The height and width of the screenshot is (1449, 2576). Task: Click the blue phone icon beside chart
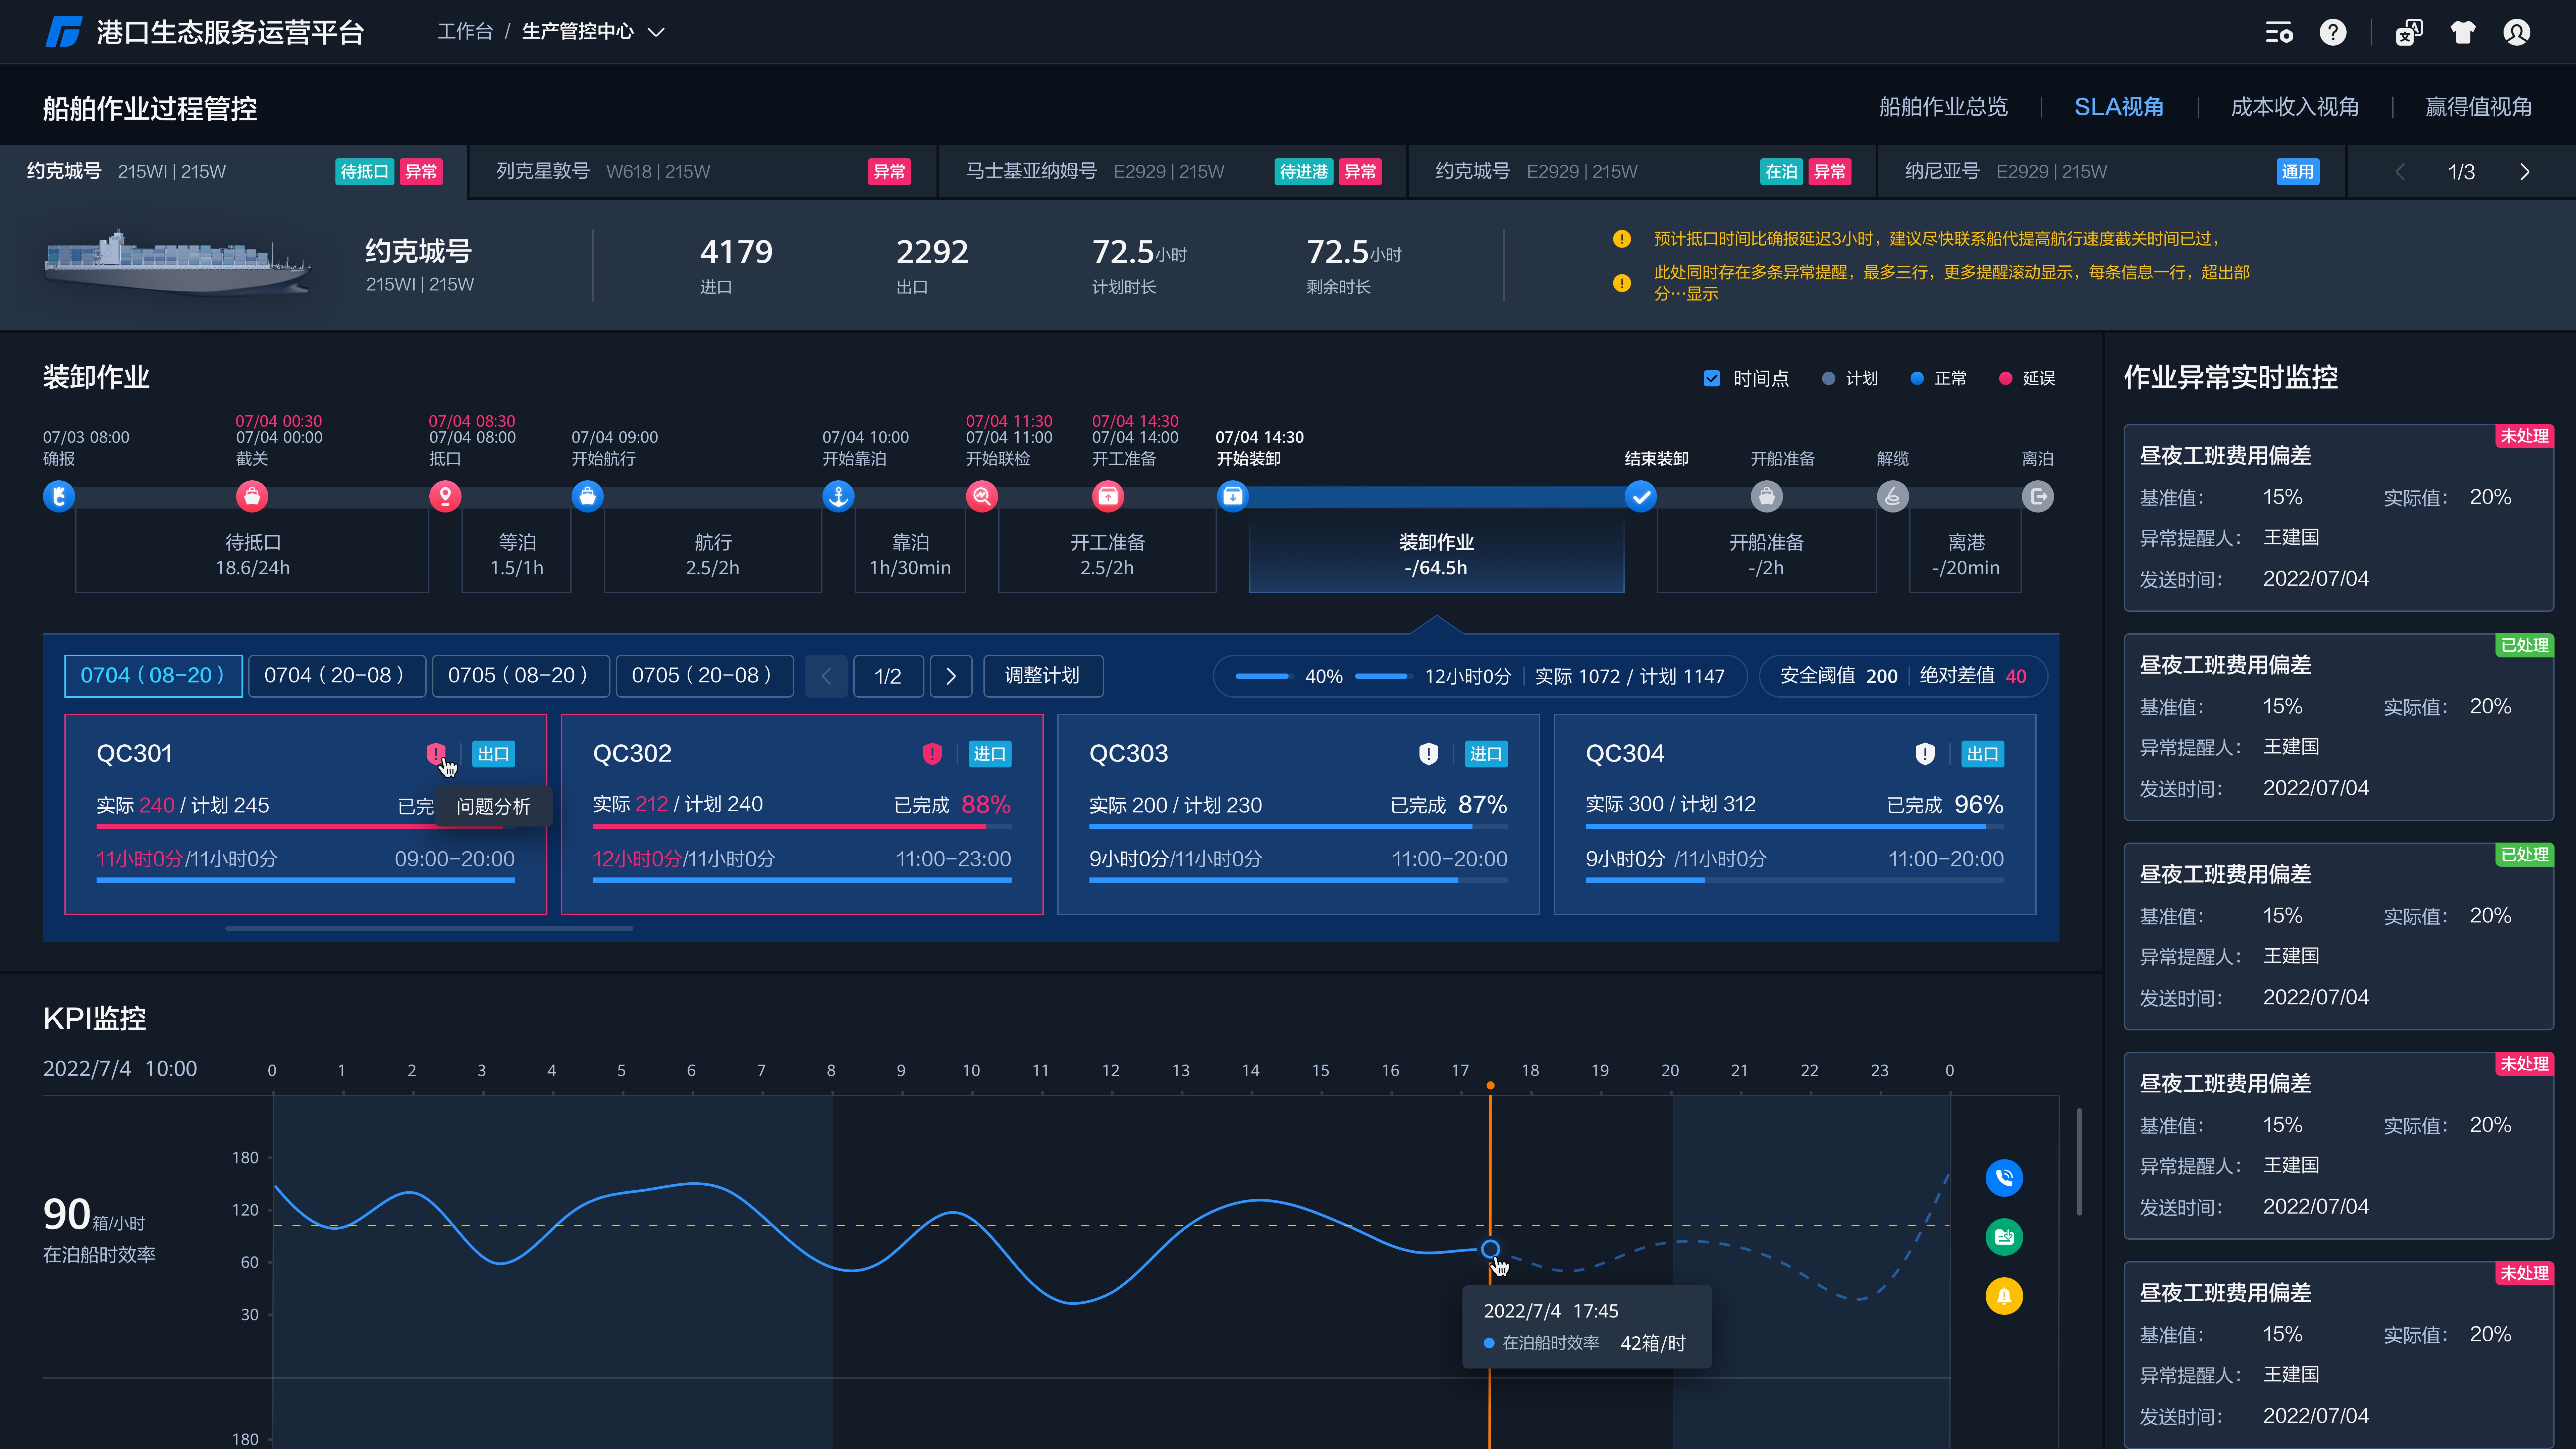coord(2004,1178)
